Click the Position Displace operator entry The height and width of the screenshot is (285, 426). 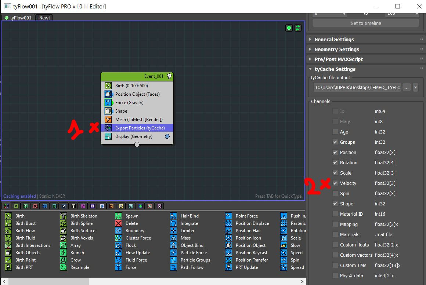click(x=247, y=223)
